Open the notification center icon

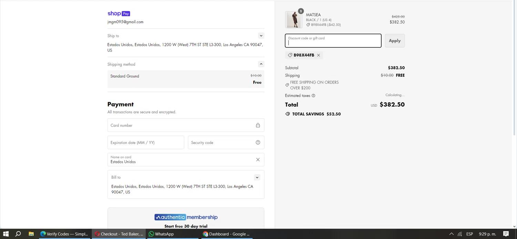[x=506, y=234]
